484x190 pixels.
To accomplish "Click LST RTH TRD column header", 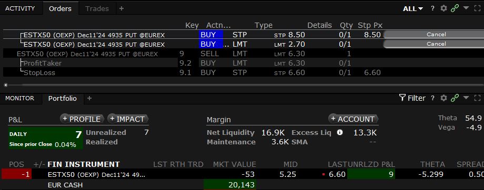I will tap(178, 164).
